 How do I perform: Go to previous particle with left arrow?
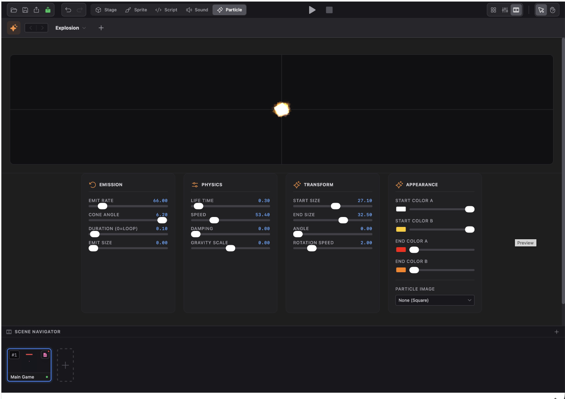pyautogui.click(x=31, y=28)
